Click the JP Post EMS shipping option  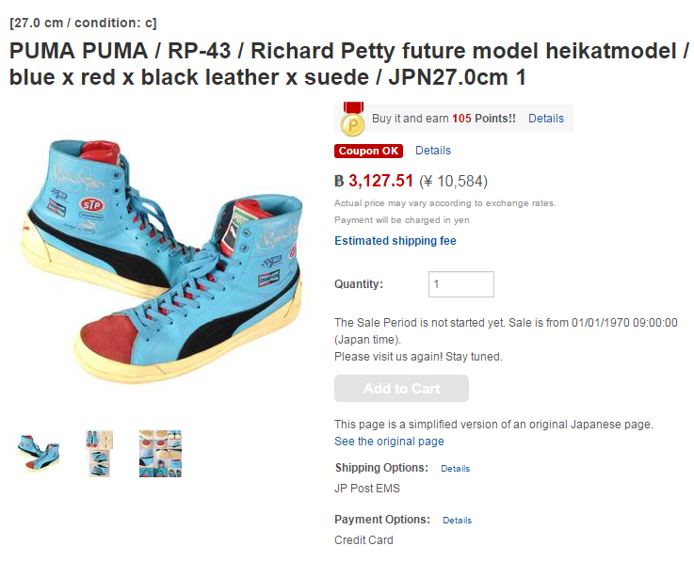367,489
